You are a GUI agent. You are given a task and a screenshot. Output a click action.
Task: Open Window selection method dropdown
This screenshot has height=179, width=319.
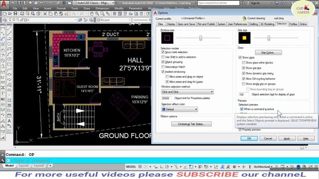point(187,91)
